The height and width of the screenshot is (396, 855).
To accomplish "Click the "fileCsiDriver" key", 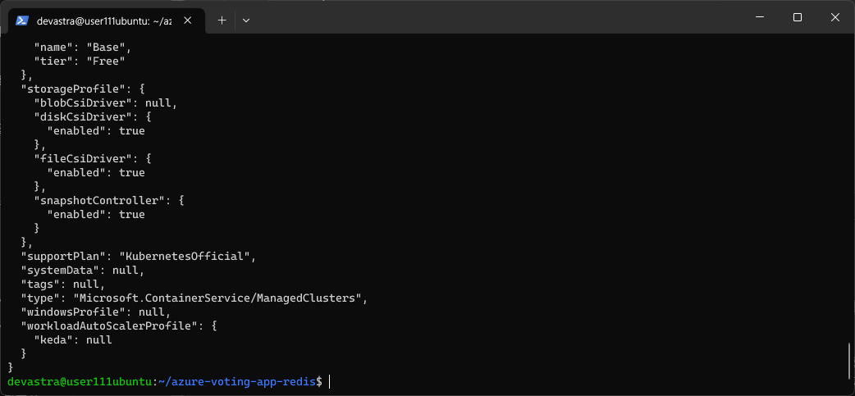I will [x=82, y=158].
